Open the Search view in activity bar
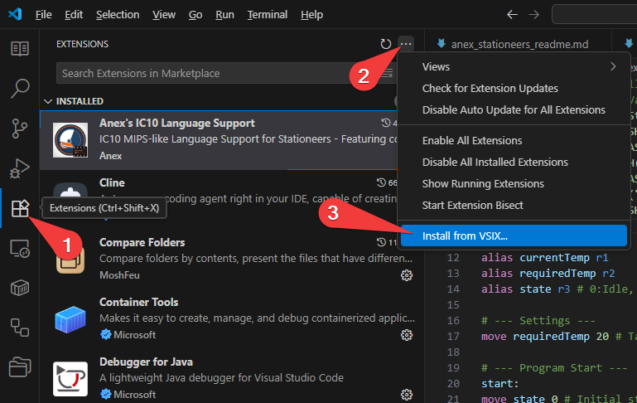The width and height of the screenshot is (637, 403). click(x=20, y=88)
